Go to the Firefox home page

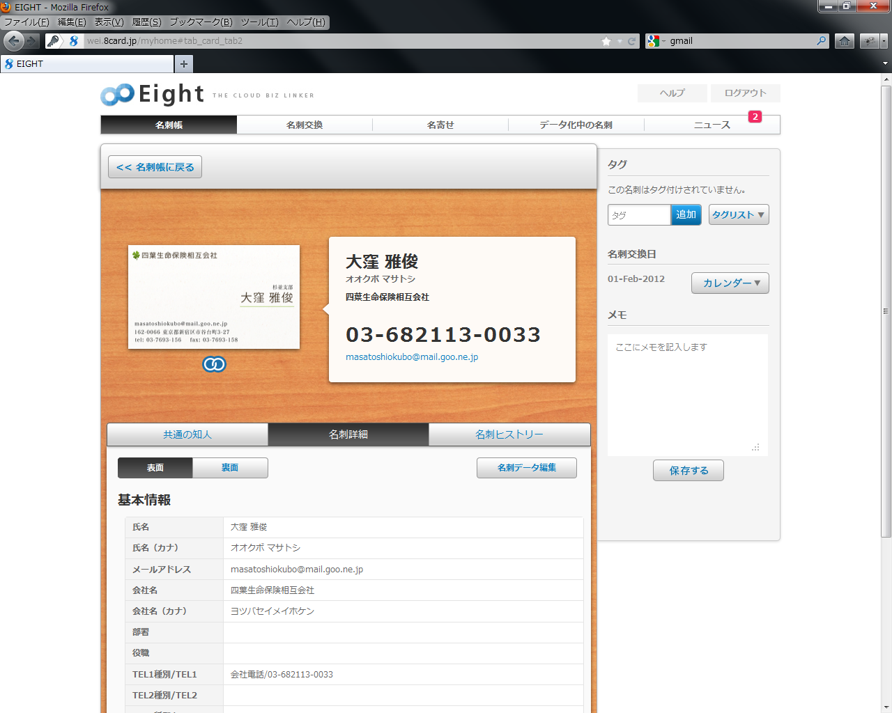[845, 41]
